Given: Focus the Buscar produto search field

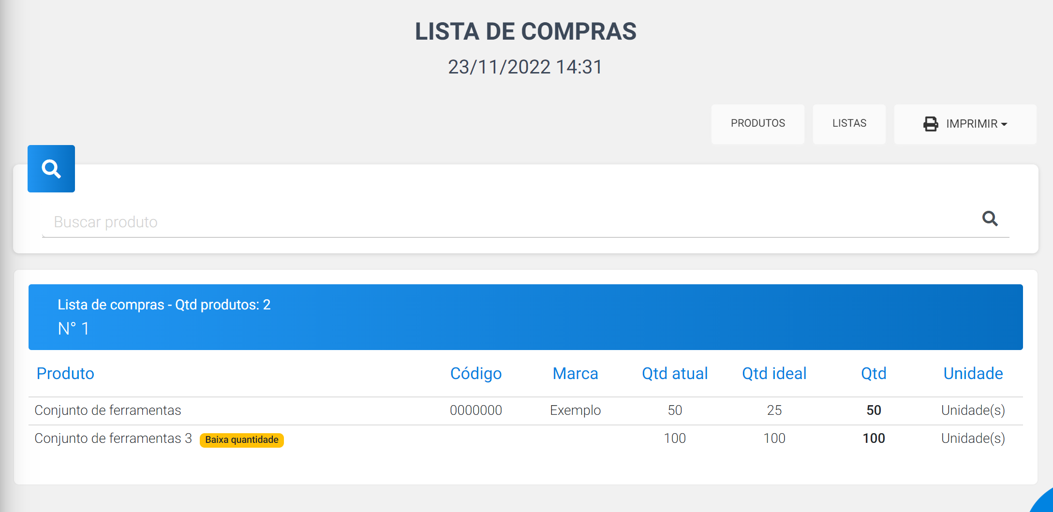Looking at the screenshot, I should click(x=513, y=222).
